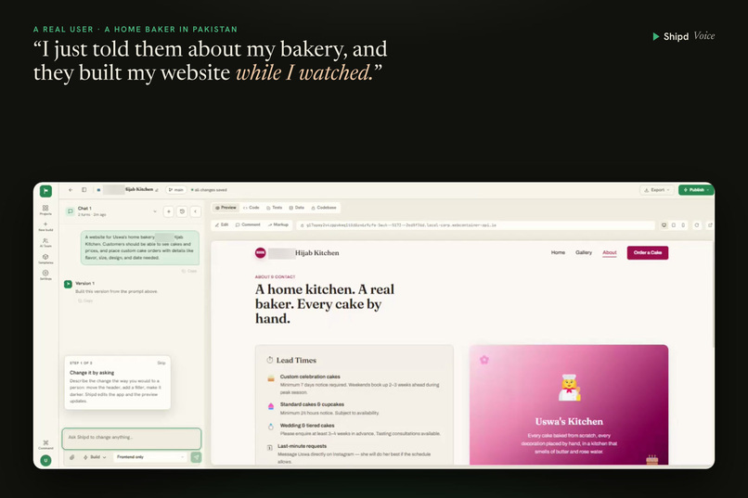This screenshot has height=498, width=748.
Task: Open Projects in the left sidebar
Action: (x=45, y=211)
